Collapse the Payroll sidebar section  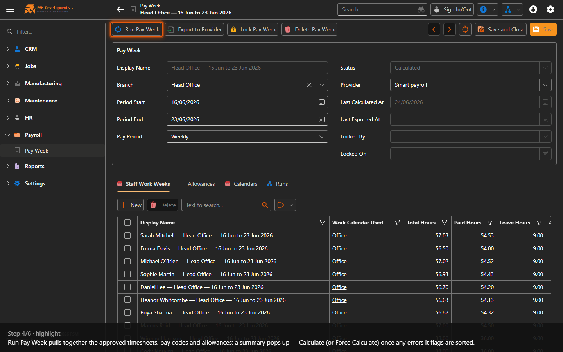coord(8,135)
